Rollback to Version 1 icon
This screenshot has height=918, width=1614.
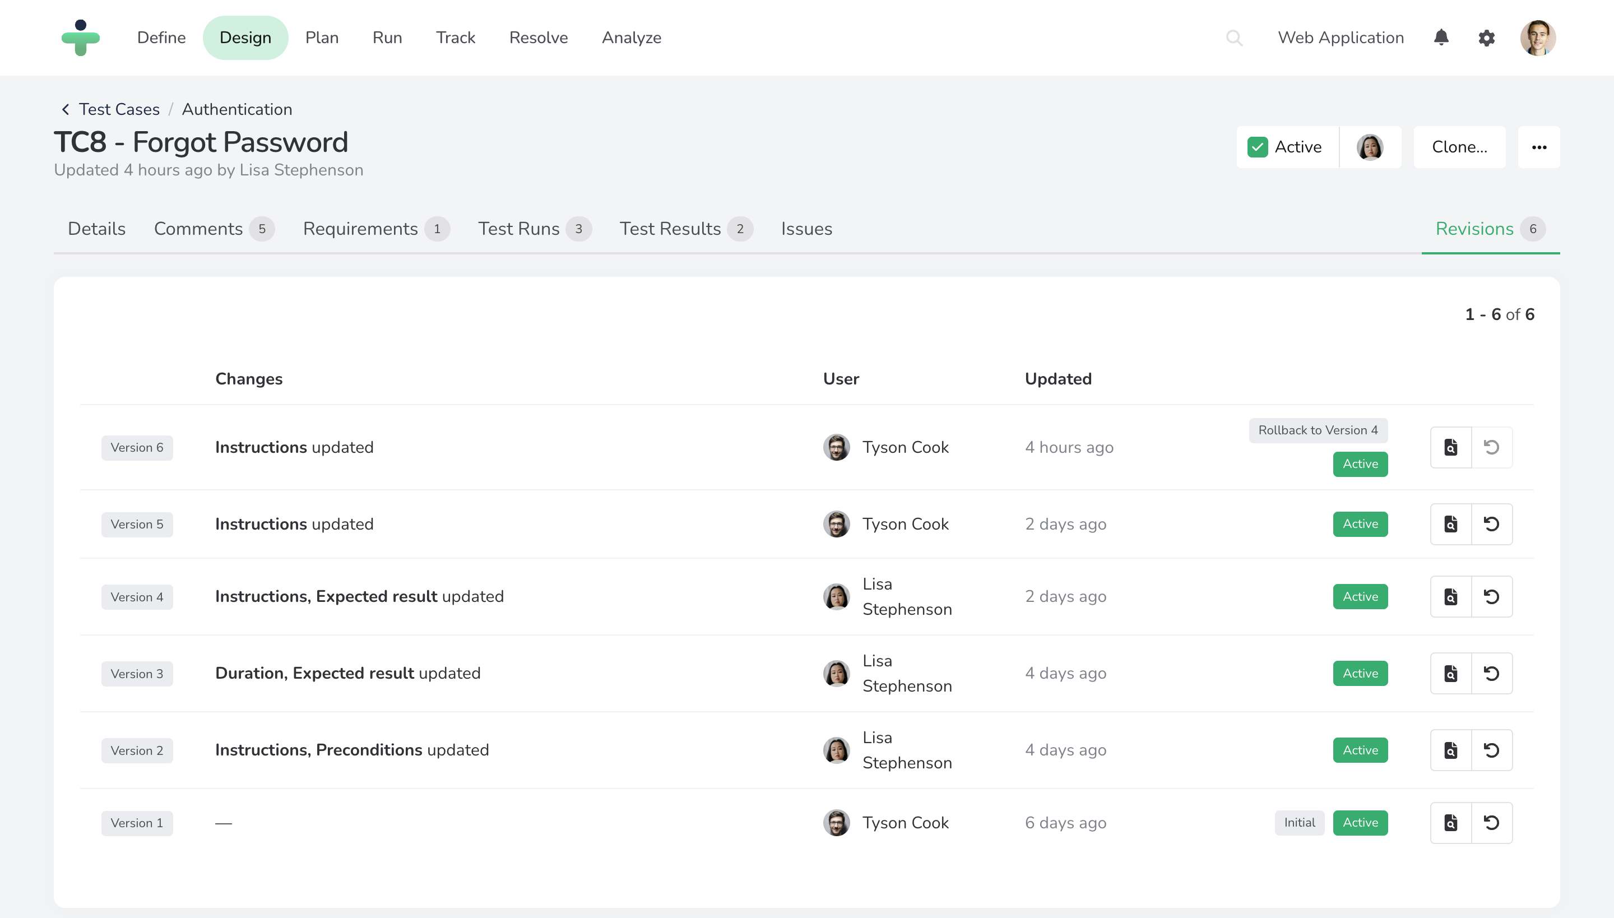point(1492,823)
